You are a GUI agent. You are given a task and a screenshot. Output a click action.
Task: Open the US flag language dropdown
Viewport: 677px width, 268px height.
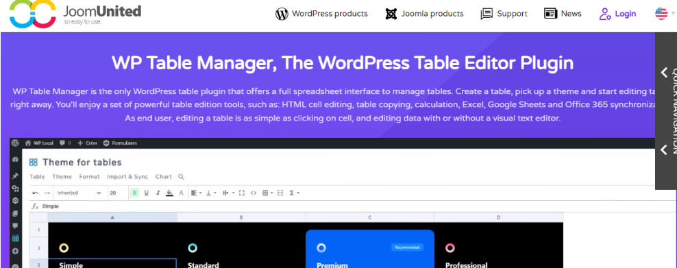click(665, 14)
